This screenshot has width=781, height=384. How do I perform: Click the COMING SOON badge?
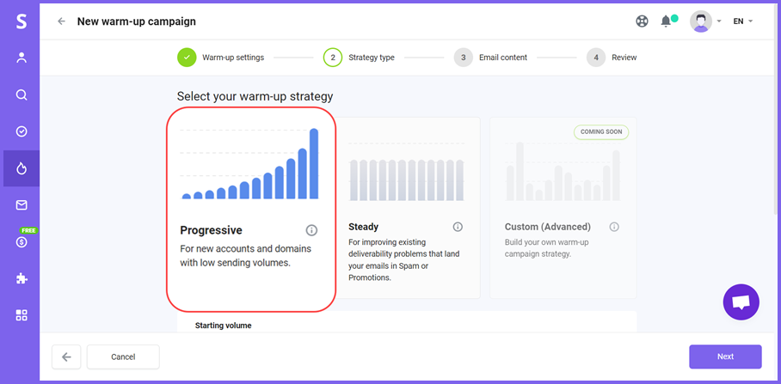tap(601, 131)
